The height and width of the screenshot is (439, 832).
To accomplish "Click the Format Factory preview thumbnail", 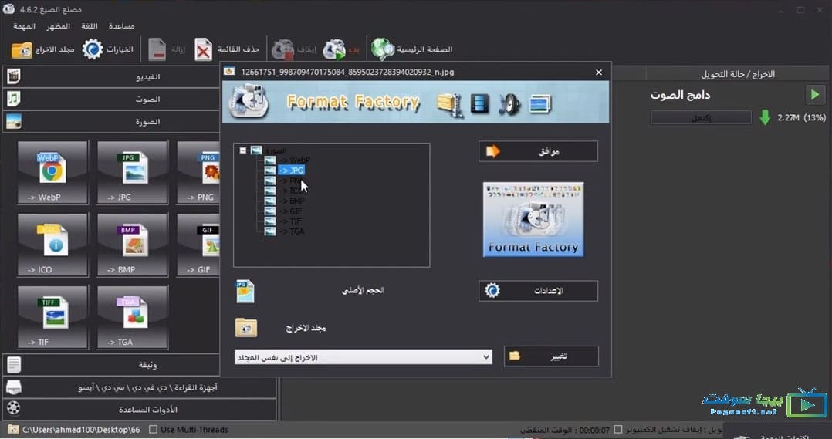I will coord(533,220).
